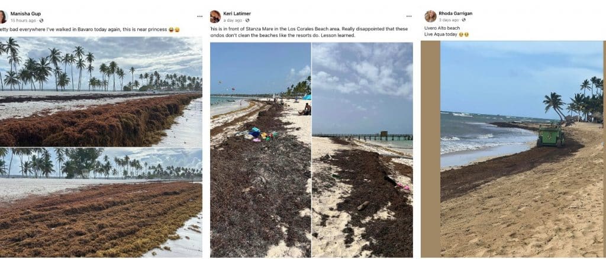
Task: View Rhoda's photo with green beach tractor
Action: tap(522, 149)
